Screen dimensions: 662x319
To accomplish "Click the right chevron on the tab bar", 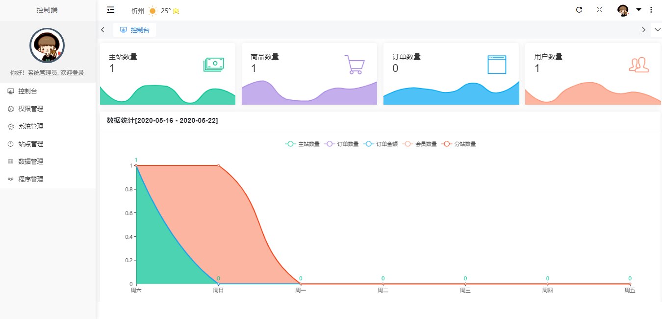I will click(644, 29).
